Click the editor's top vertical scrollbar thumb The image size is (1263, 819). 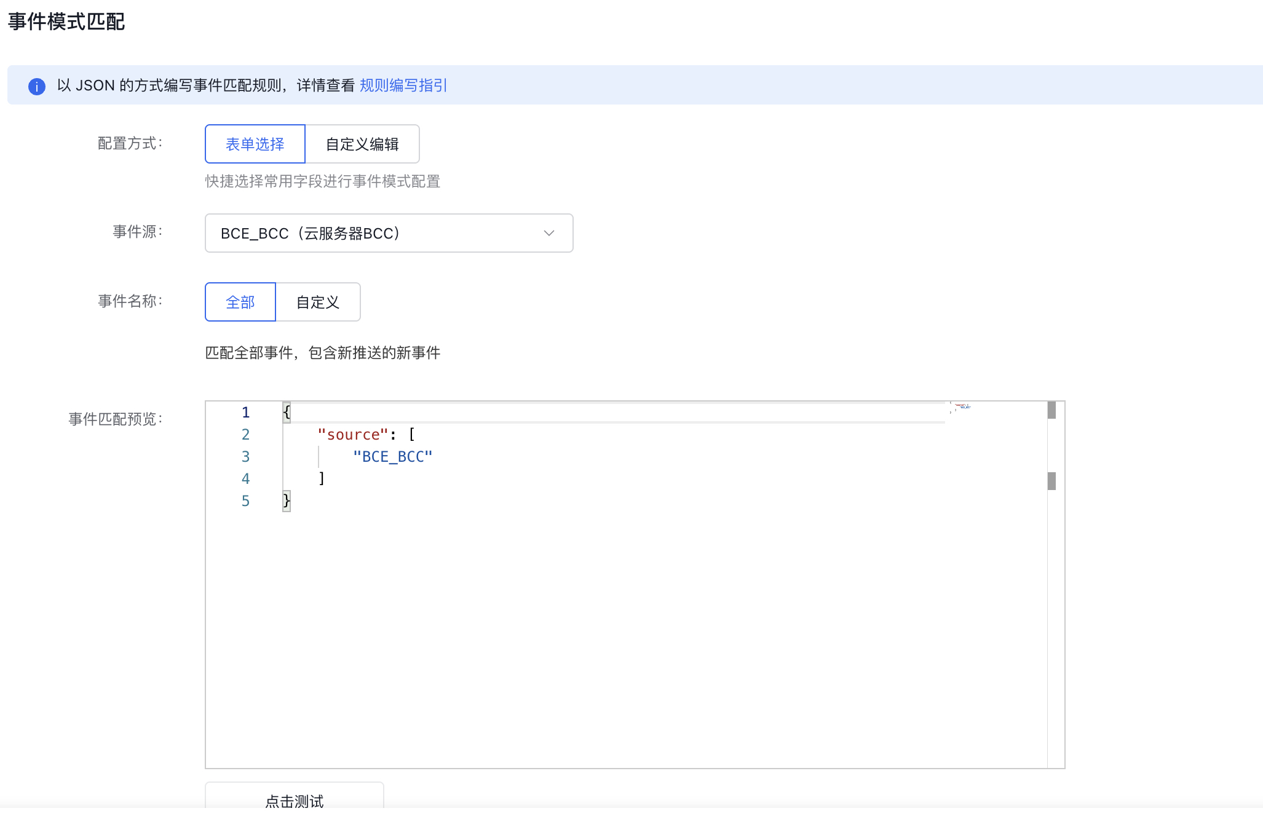1051,410
